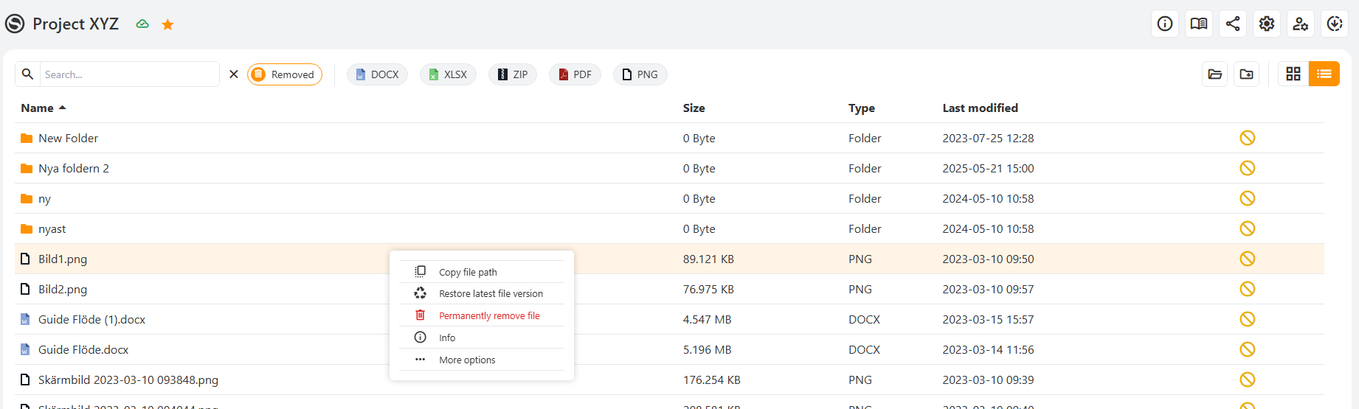The width and height of the screenshot is (1359, 409).
Task: Open user settings icon in header
Action: tap(1301, 24)
